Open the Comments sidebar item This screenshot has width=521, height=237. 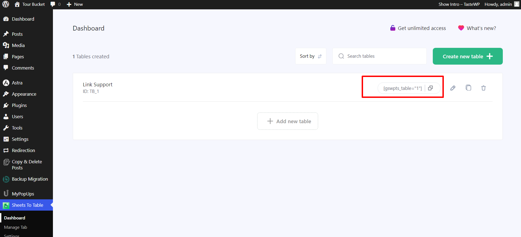[26, 68]
